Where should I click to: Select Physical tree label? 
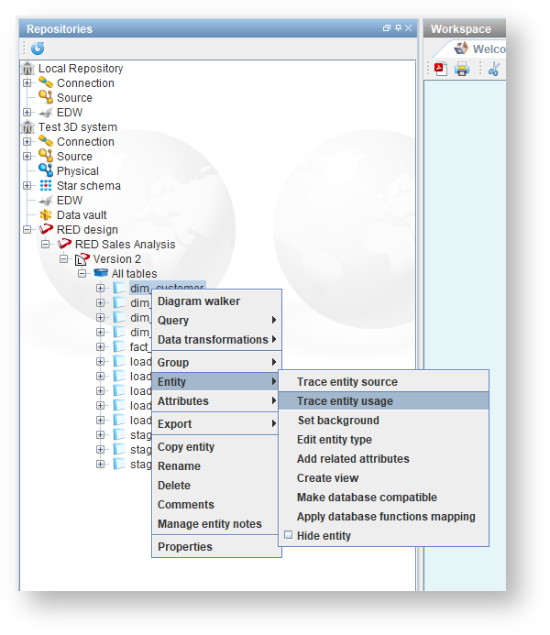pyautogui.click(x=78, y=171)
